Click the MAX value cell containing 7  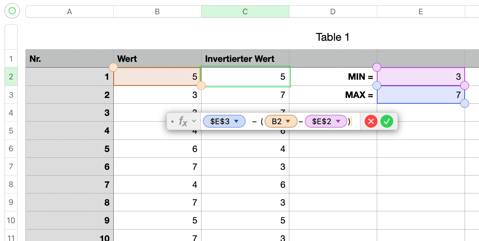coord(421,95)
